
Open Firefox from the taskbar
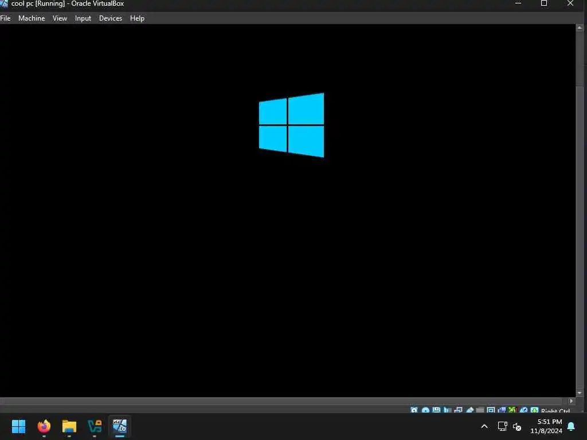[x=44, y=426]
